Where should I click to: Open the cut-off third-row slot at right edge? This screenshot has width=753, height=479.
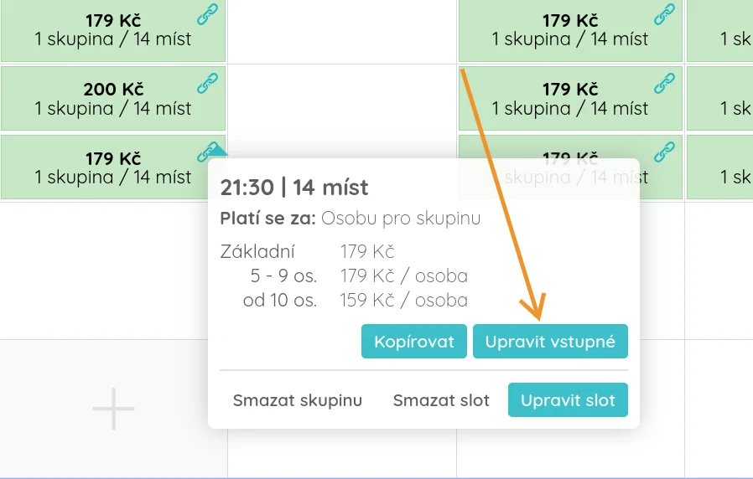point(721,167)
